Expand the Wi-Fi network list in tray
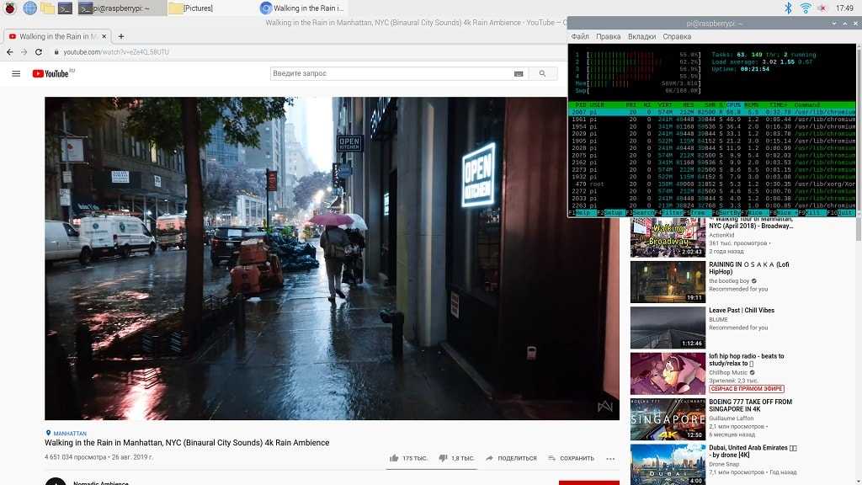The height and width of the screenshot is (485, 862). point(806,8)
